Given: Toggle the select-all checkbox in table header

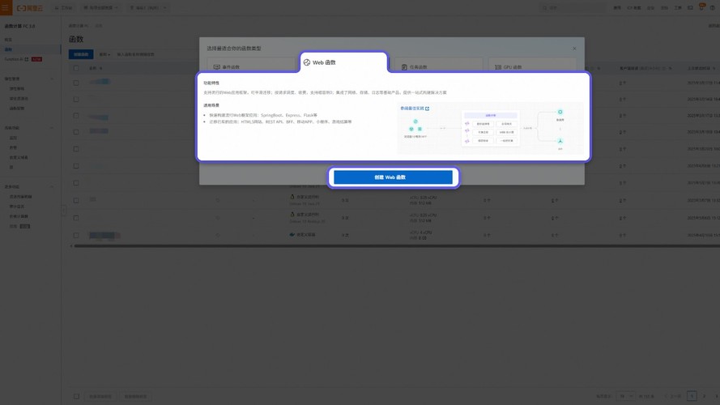Looking at the screenshot, I should (x=76, y=68).
